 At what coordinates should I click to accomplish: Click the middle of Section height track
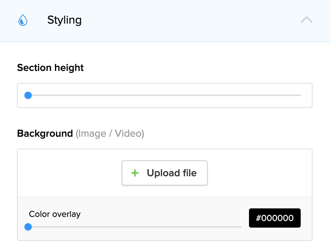[x=164, y=95]
